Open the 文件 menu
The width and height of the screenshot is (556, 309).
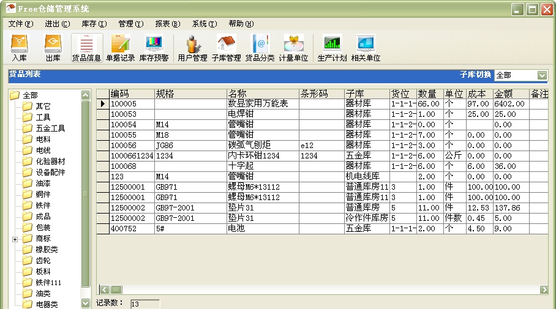20,24
